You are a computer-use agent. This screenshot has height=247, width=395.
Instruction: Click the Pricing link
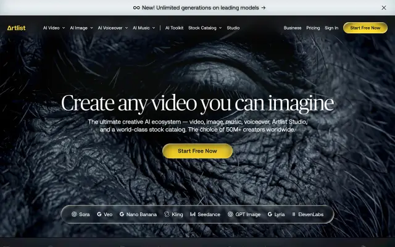(x=313, y=28)
